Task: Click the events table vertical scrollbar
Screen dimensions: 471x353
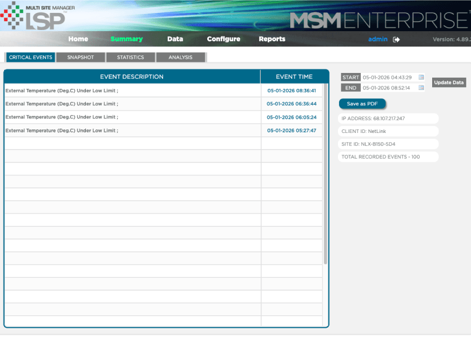Action: pyautogui.click(x=326, y=174)
